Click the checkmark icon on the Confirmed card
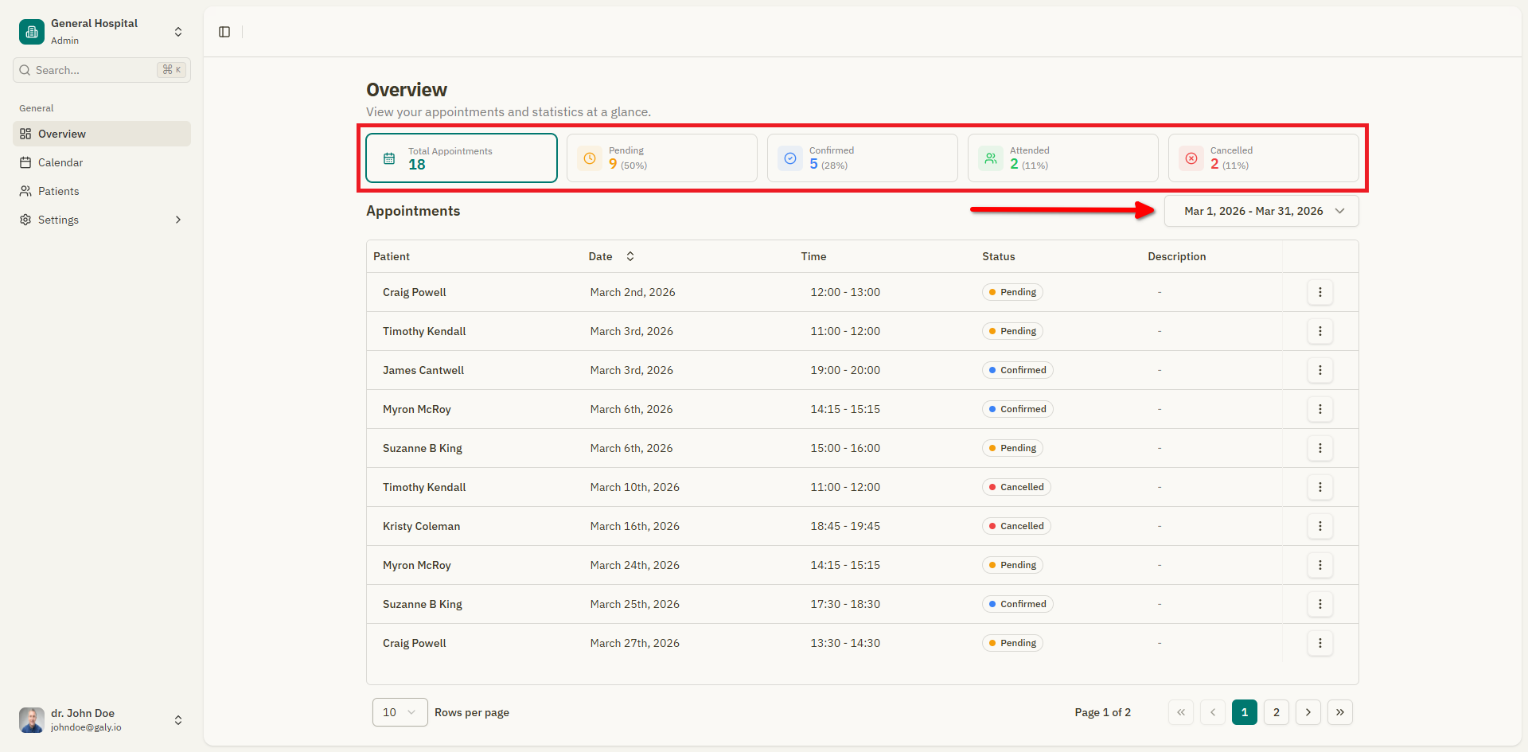 point(789,158)
